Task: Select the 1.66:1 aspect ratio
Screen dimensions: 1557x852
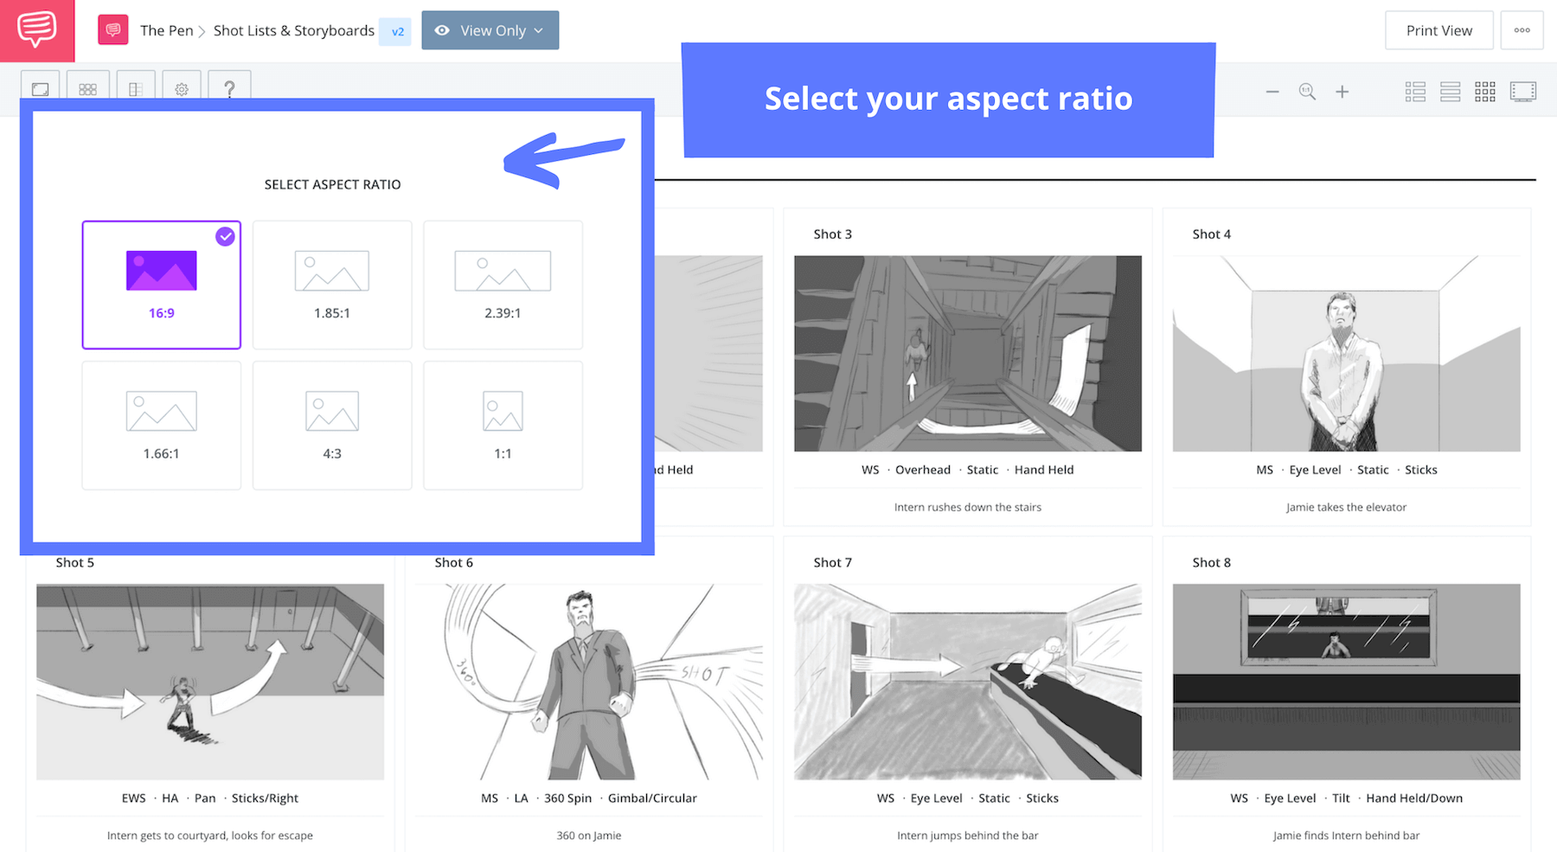Action: tap(162, 426)
